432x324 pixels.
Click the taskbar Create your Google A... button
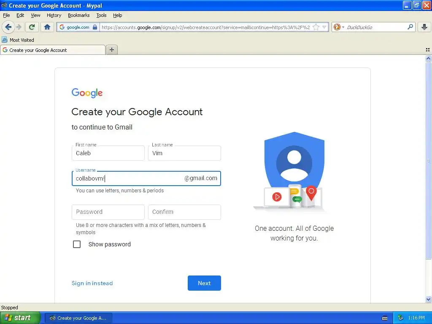[x=78, y=318]
